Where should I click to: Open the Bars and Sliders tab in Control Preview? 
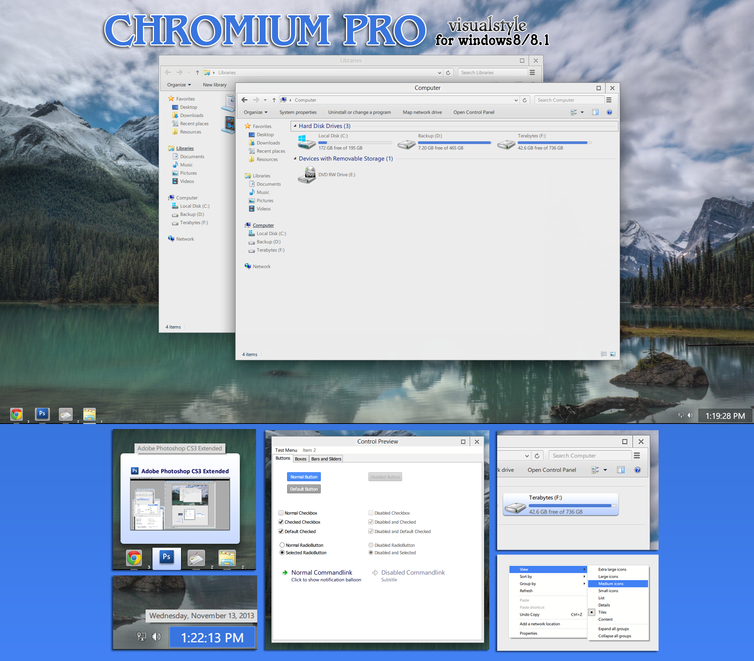coord(326,458)
